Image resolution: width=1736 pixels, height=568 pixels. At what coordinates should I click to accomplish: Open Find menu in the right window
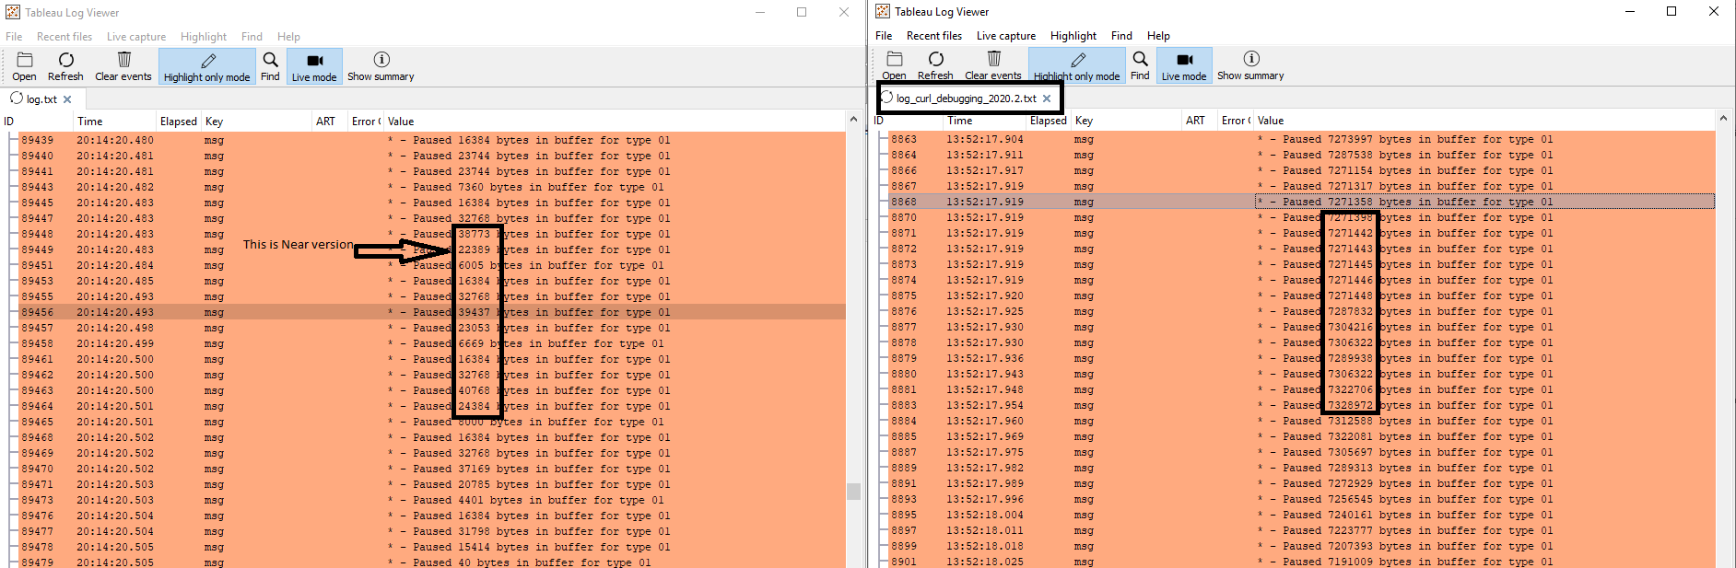(x=1121, y=36)
